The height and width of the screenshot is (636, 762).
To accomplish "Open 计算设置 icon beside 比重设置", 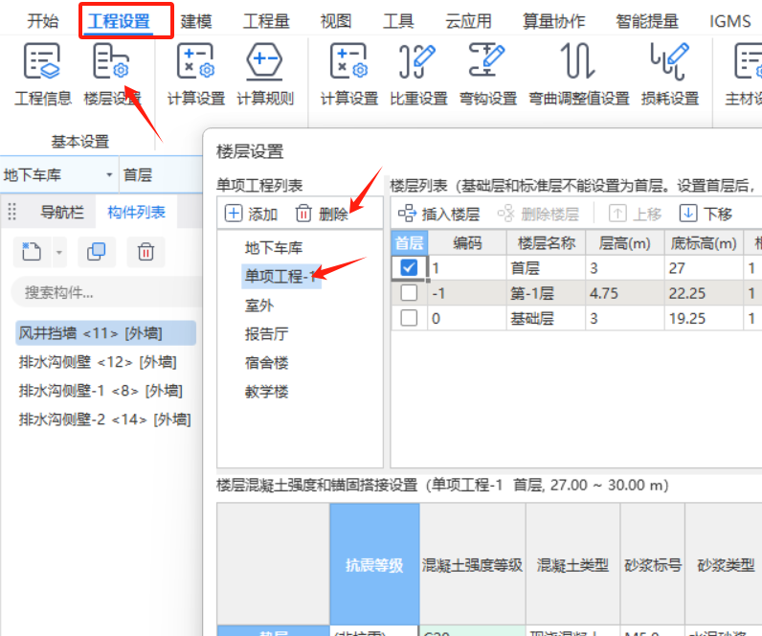I will [348, 61].
